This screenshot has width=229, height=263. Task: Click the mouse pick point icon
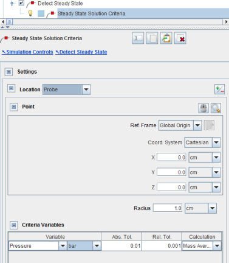203,108
